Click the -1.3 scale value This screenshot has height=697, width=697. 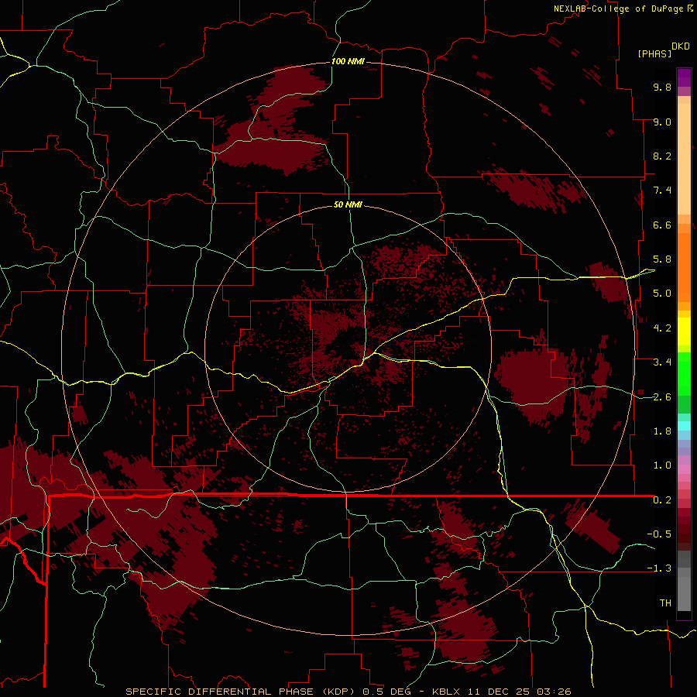(659, 568)
